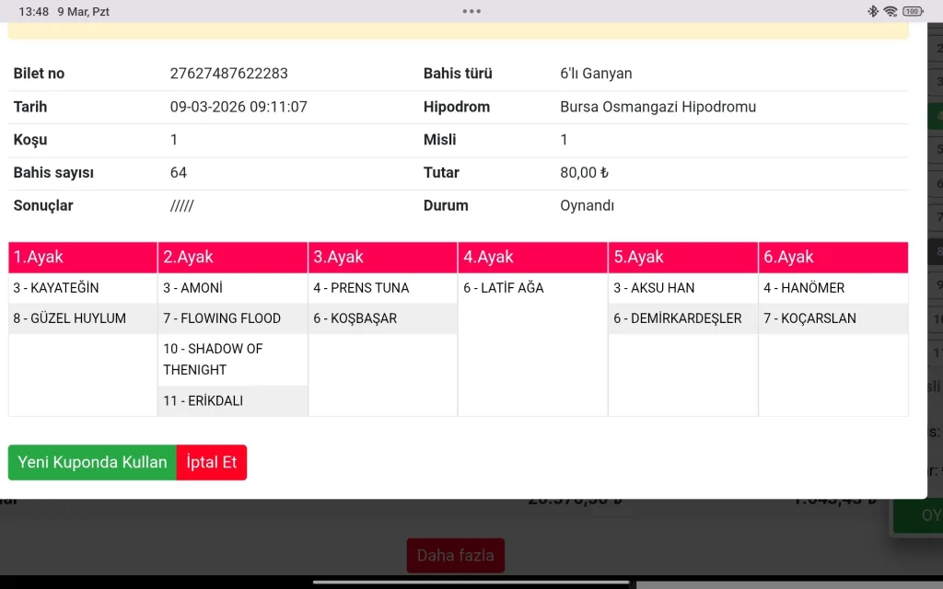Select the 1.Ayak column header
The image size is (943, 589).
point(83,257)
